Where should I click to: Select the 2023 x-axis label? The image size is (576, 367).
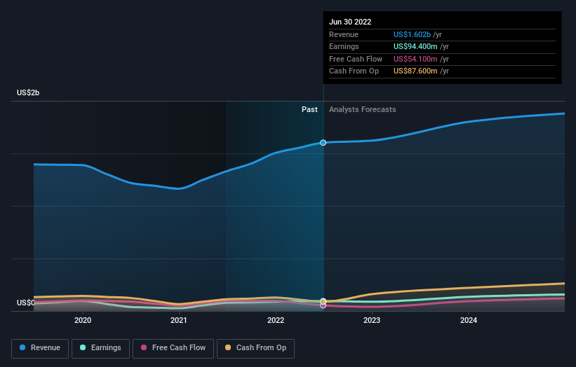[x=372, y=320]
